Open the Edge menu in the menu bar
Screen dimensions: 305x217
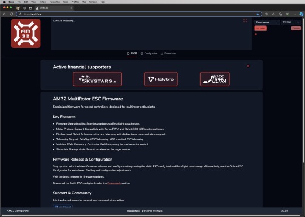(11, 2)
